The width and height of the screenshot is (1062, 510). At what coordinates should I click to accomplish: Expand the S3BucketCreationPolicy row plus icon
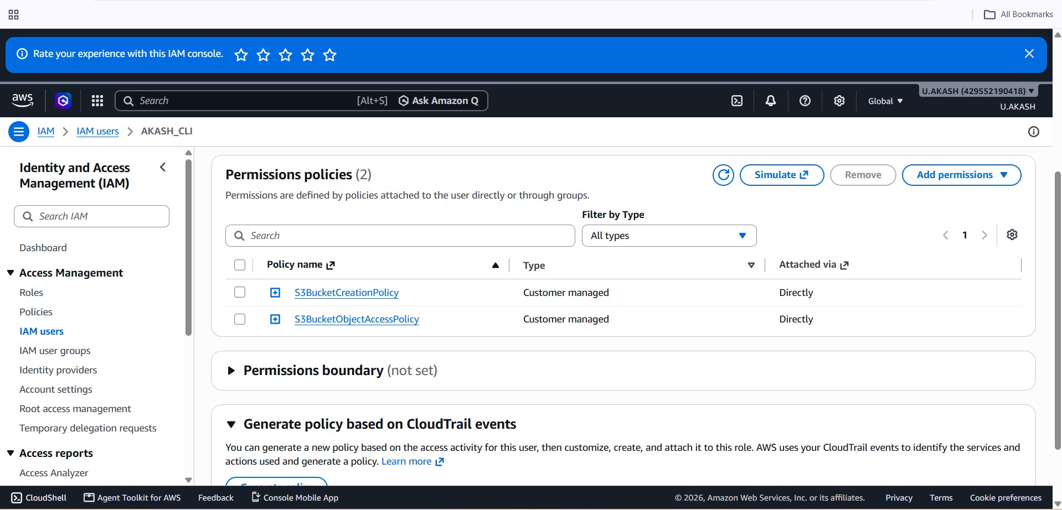275,293
